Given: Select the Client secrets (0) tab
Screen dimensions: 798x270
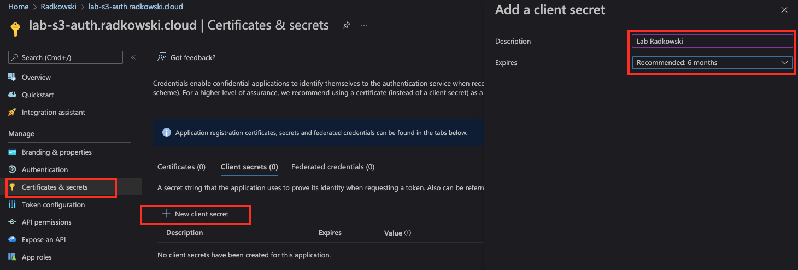Looking at the screenshot, I should pyautogui.click(x=249, y=167).
